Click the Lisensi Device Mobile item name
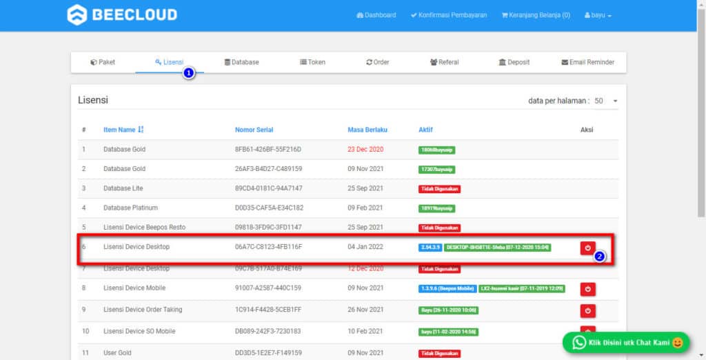The image size is (706, 360). (x=134, y=288)
